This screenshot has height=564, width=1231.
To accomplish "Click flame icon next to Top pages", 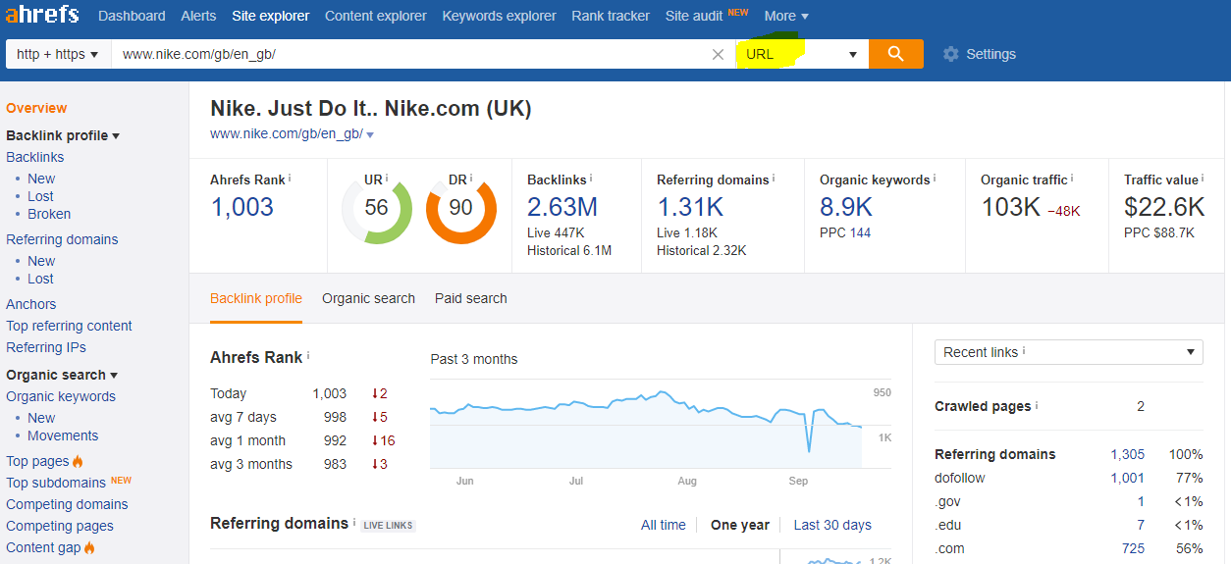I will pos(78,461).
